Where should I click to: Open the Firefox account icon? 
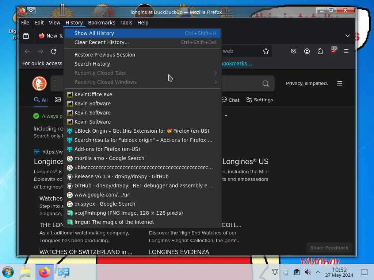point(307,51)
